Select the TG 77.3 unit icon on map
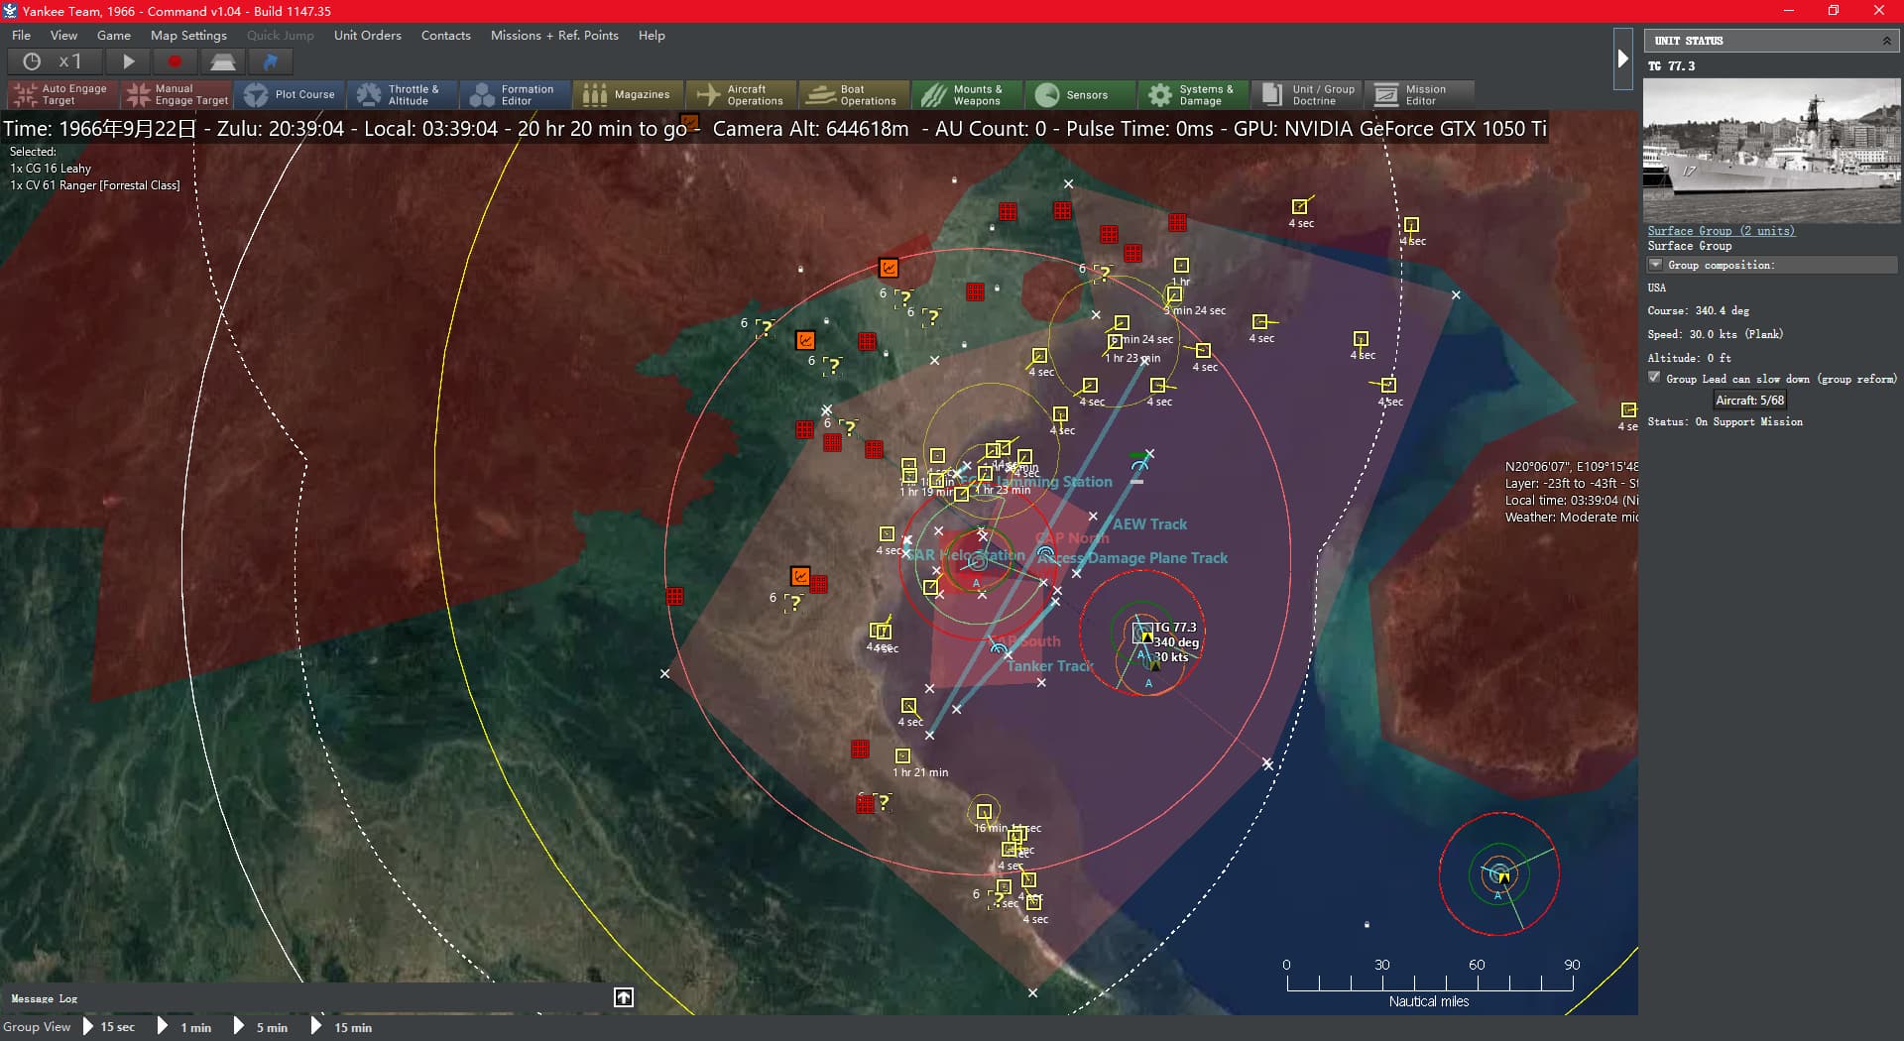The image size is (1904, 1041). [1141, 632]
